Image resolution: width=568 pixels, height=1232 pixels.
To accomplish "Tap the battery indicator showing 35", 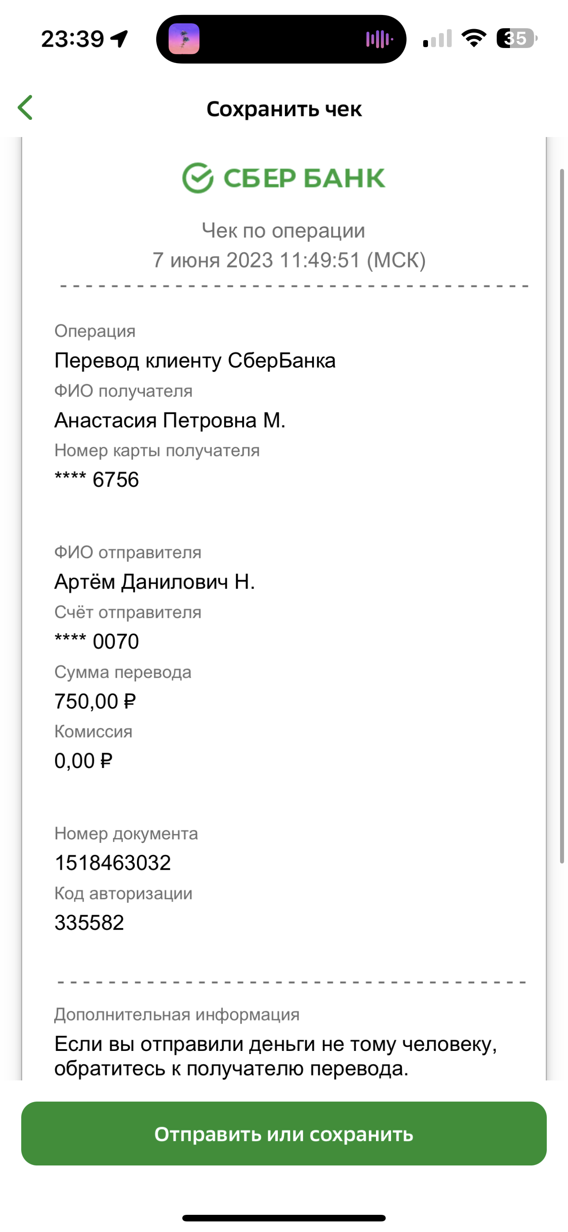I will point(517,38).
